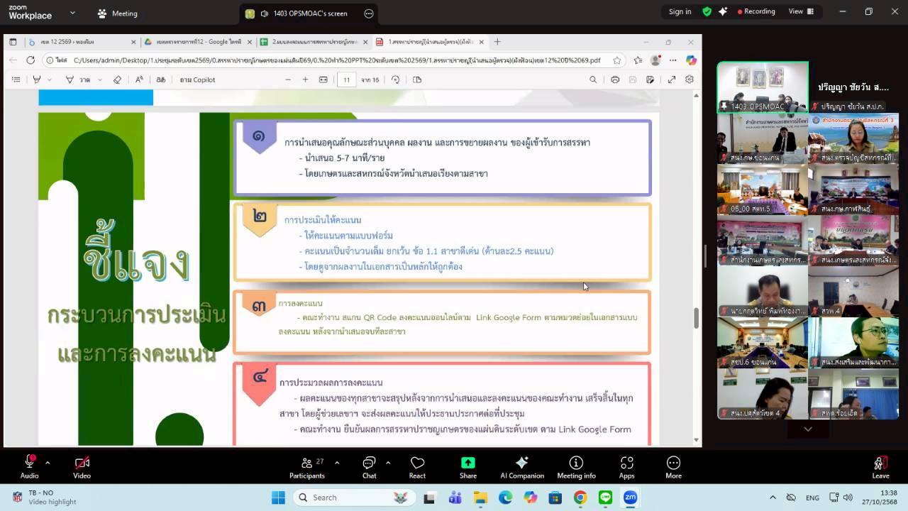908x511 pixels.
Task: Open Zoom from the Windows taskbar
Action: (x=630, y=498)
